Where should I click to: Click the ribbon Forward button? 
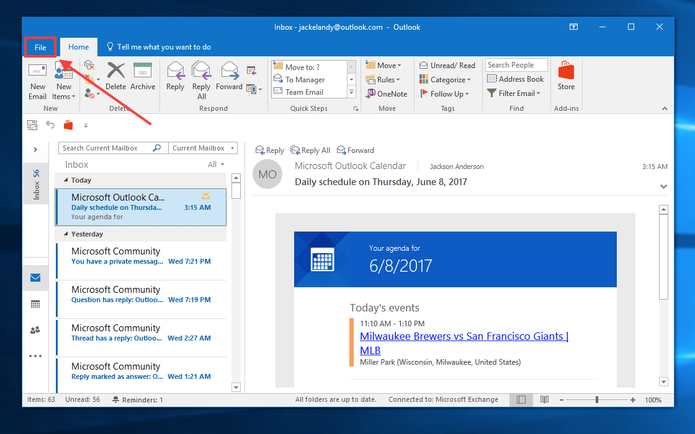[229, 76]
